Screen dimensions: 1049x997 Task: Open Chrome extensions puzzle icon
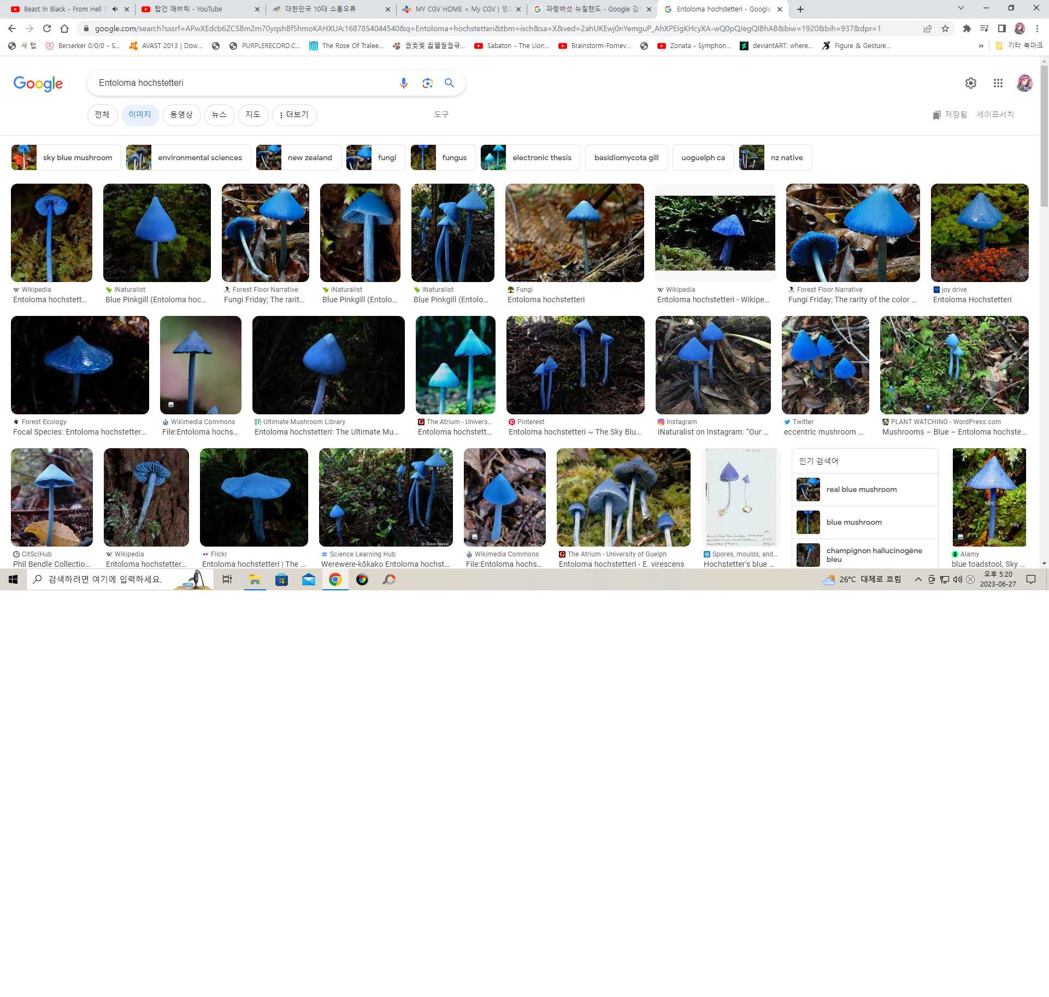967,28
